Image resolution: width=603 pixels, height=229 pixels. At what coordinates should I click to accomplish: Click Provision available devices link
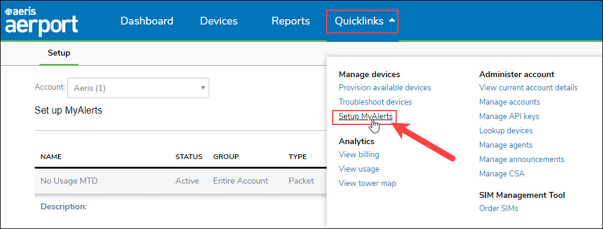coord(385,87)
